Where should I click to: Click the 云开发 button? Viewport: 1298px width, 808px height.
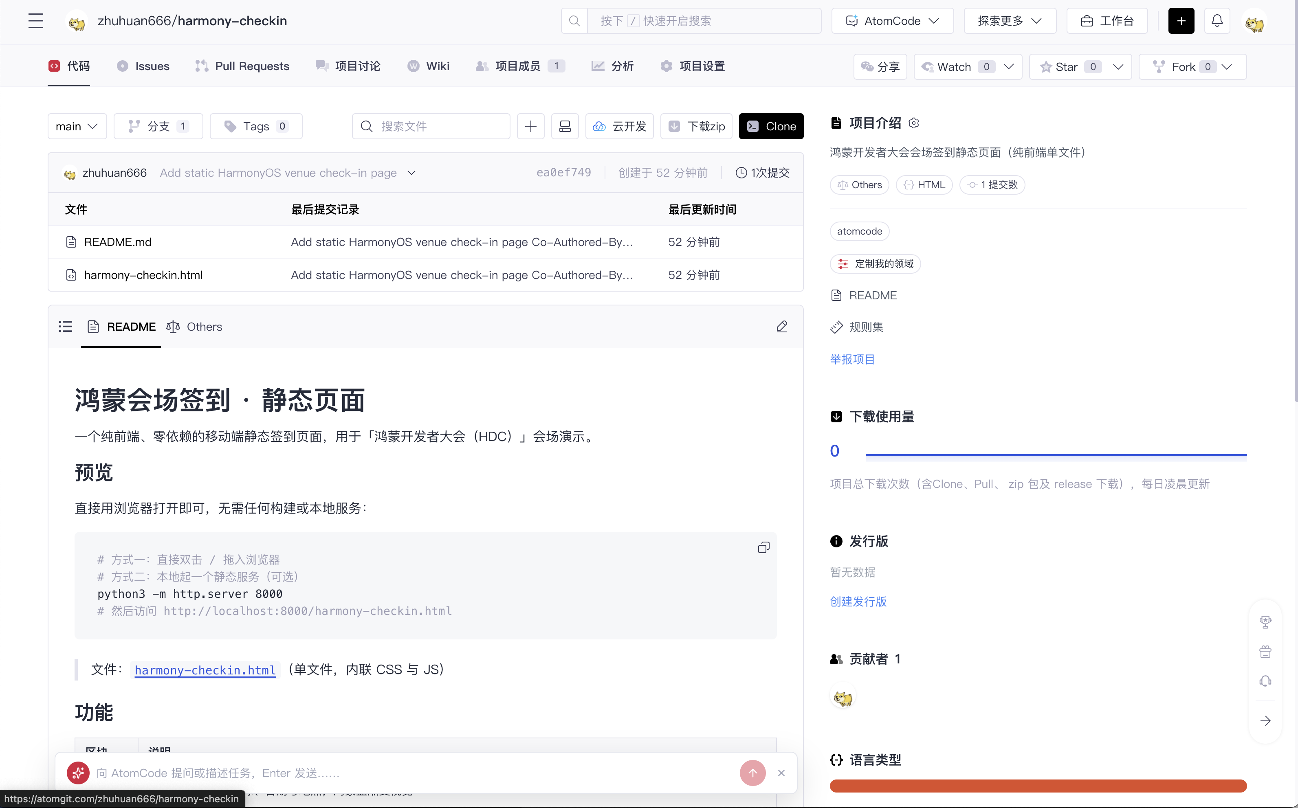619,126
